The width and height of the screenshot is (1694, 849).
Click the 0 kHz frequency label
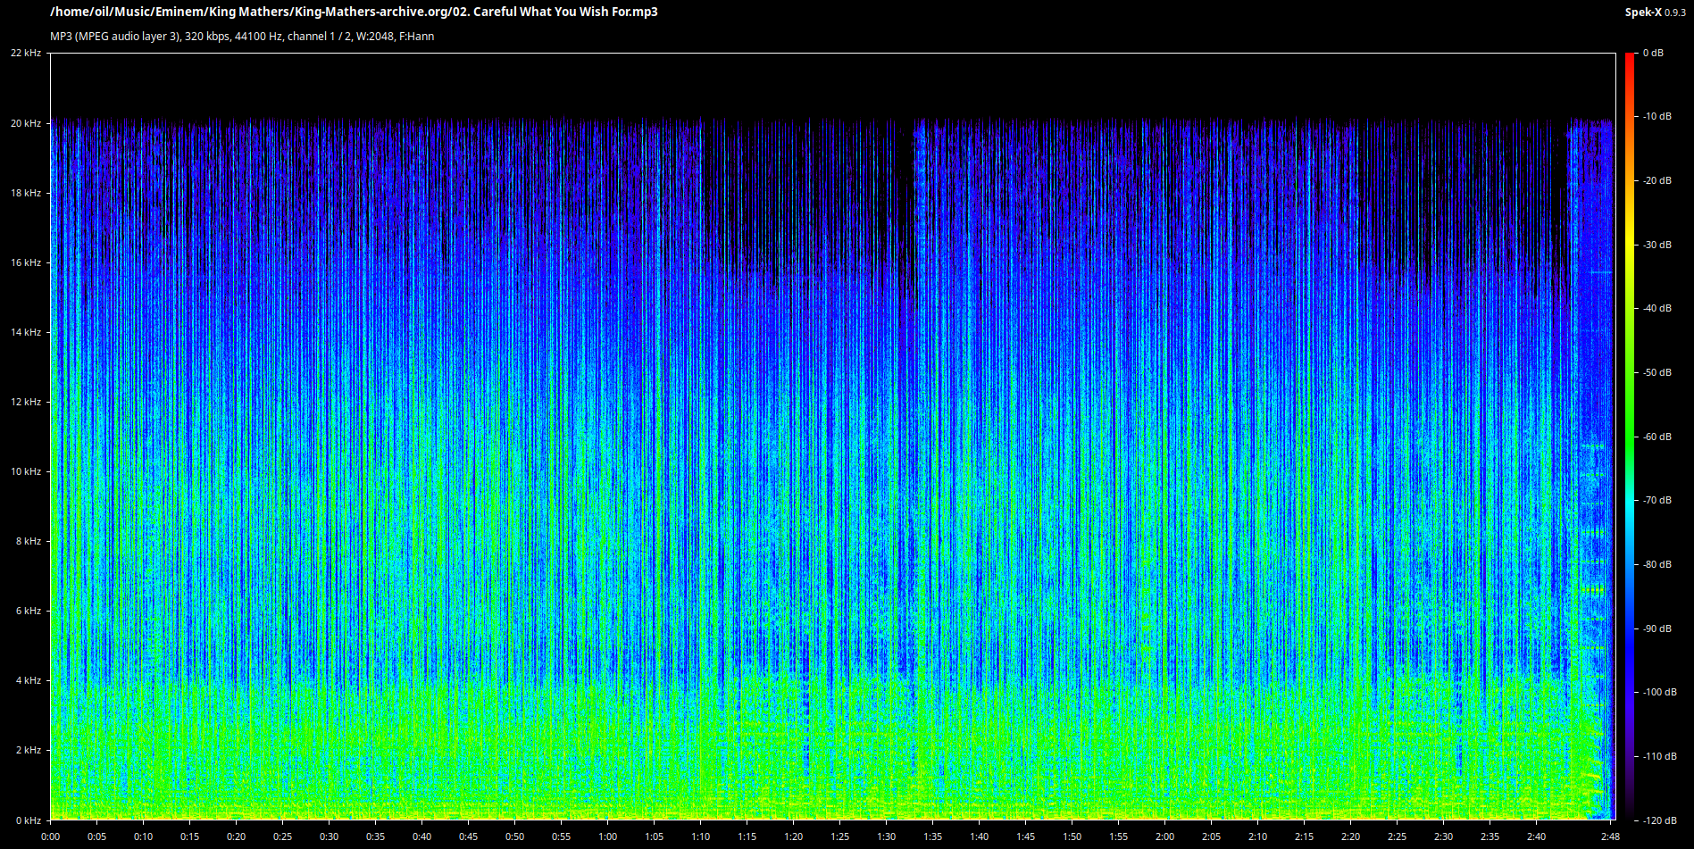[29, 820]
